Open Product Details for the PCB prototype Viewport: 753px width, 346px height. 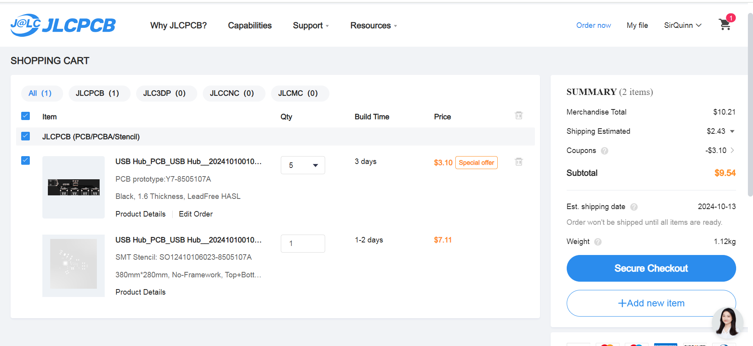[140, 214]
